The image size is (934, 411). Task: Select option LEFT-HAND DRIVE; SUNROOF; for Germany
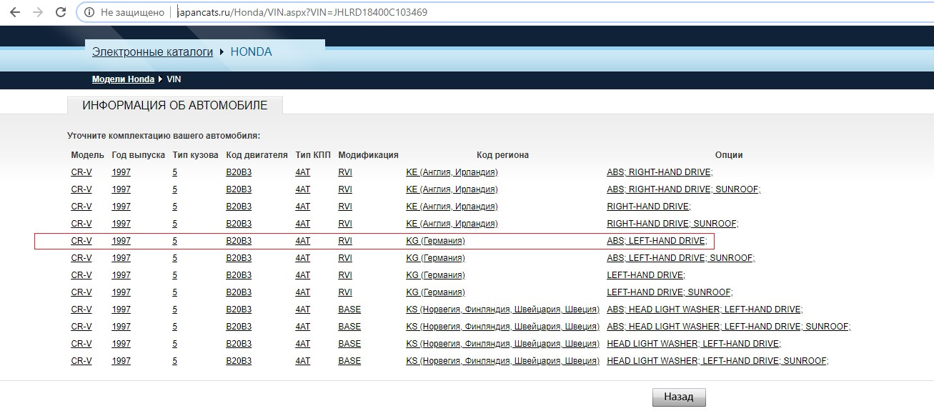click(x=670, y=292)
